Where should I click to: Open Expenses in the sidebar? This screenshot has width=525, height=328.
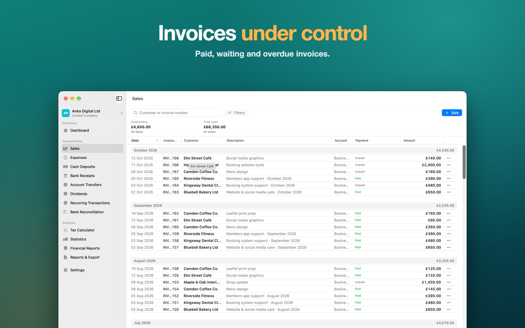coord(92,158)
